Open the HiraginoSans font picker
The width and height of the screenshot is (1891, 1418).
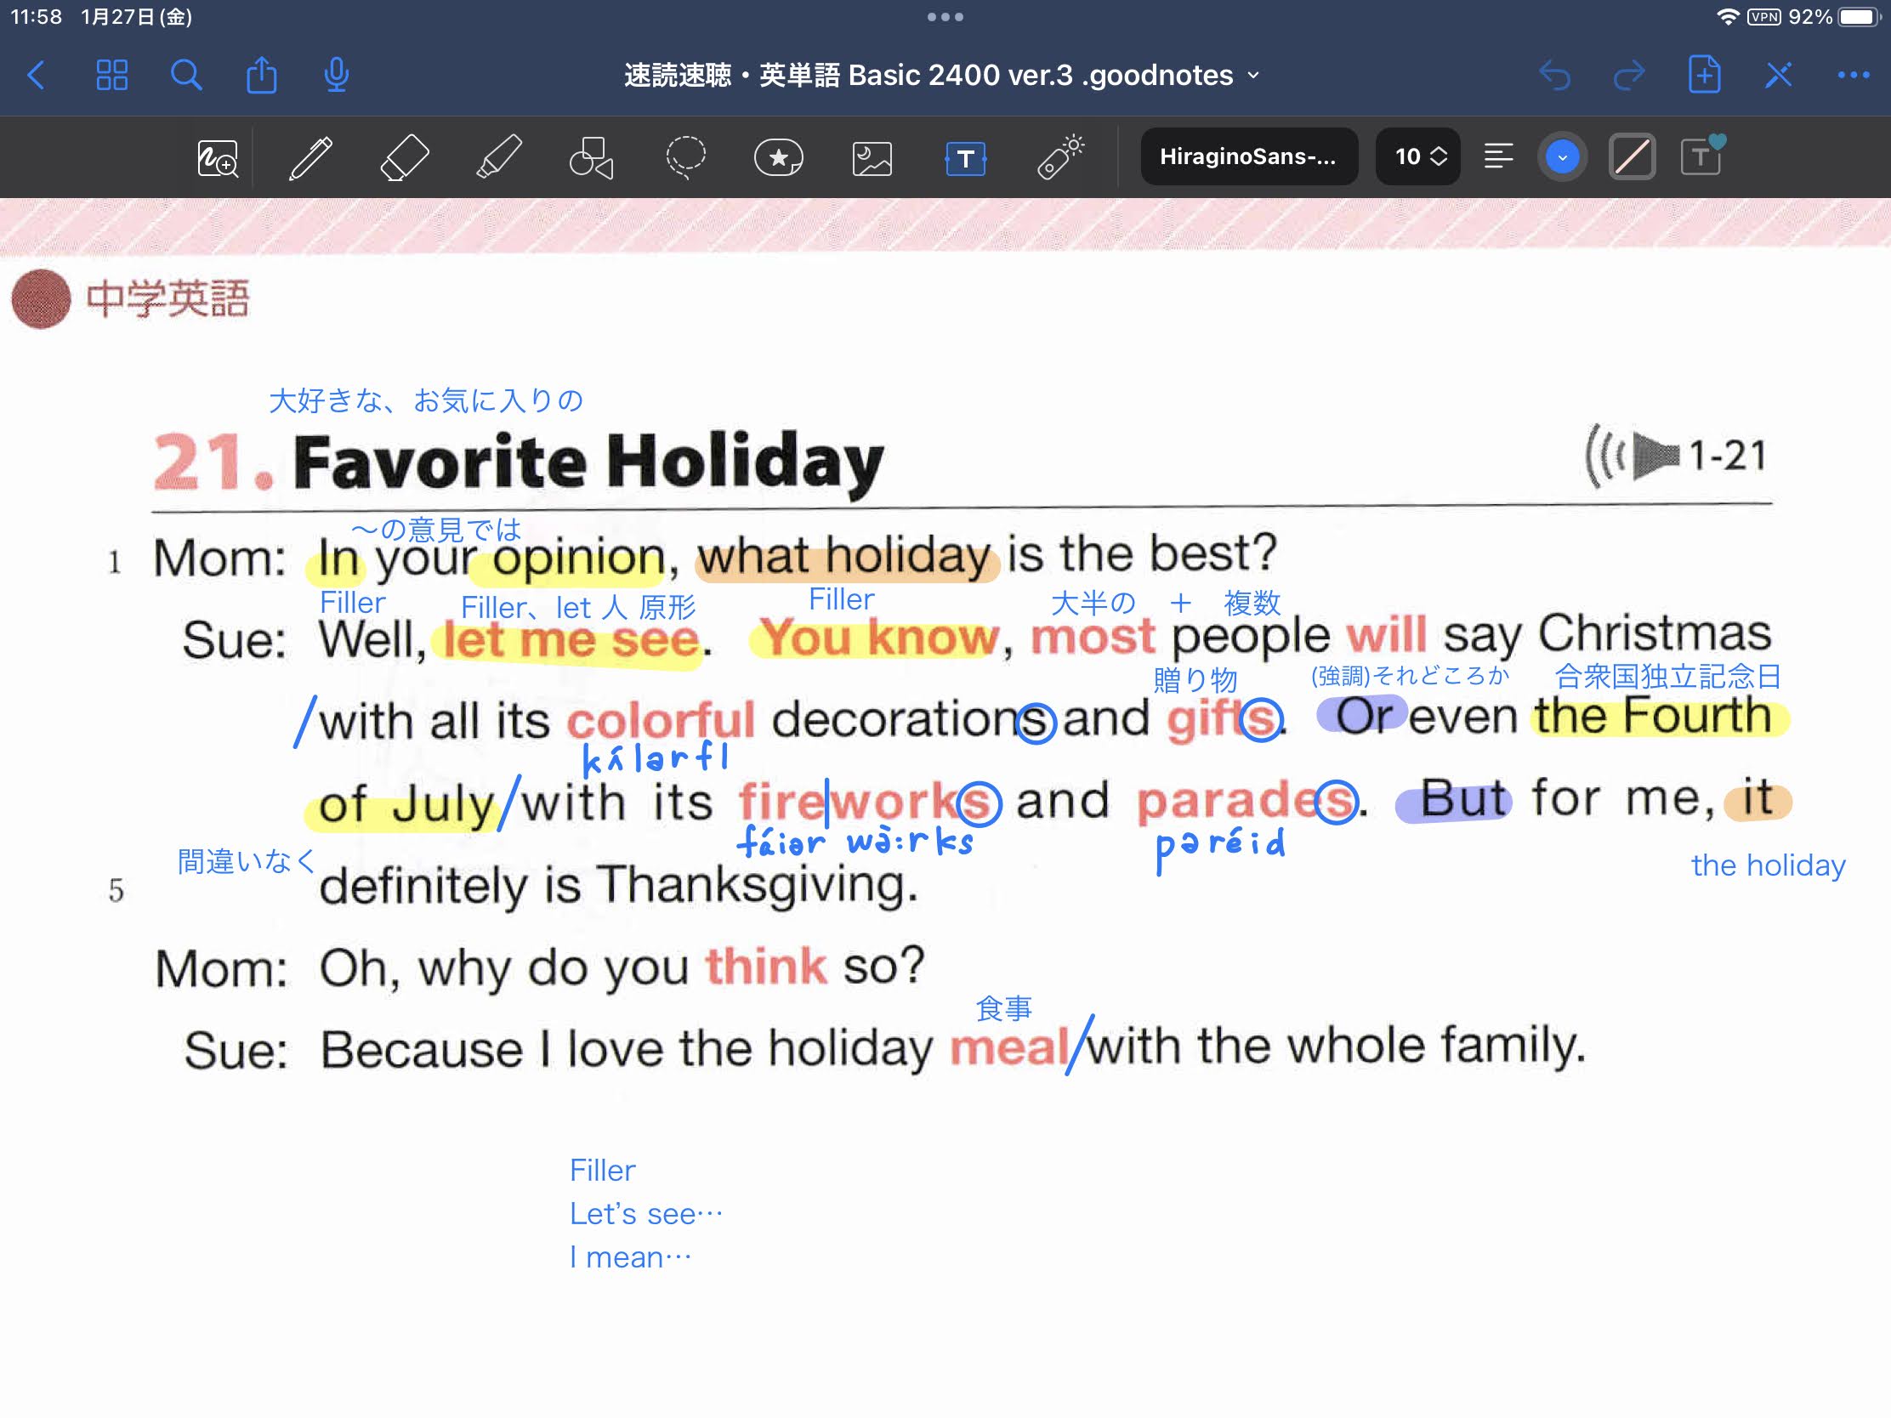pyautogui.click(x=1249, y=156)
